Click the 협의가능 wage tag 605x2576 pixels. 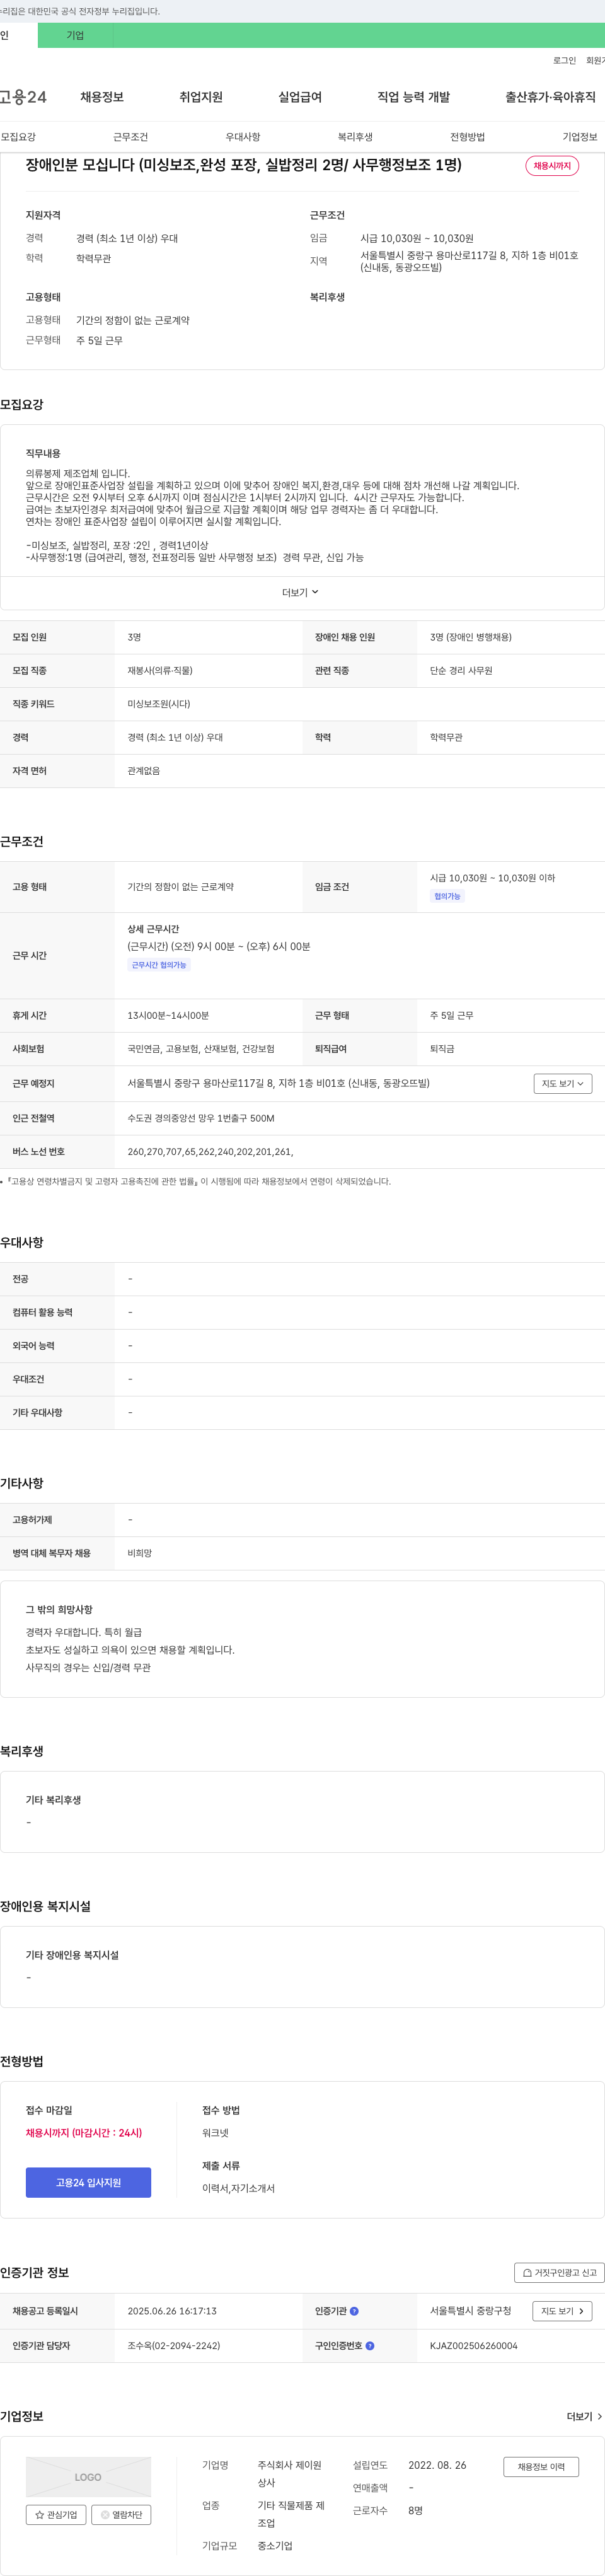tap(447, 896)
